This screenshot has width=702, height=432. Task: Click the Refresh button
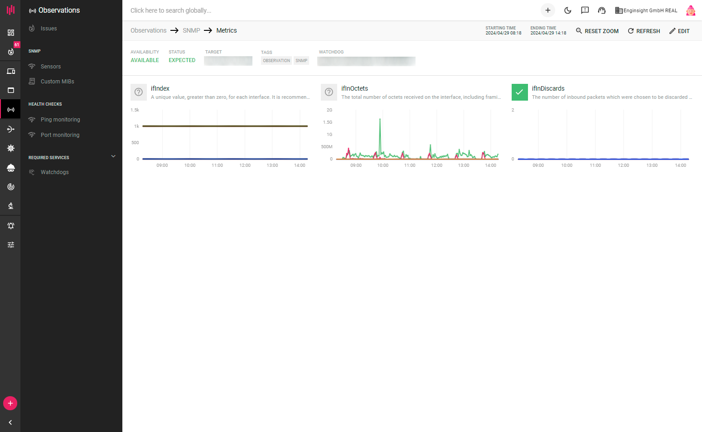[644, 31]
